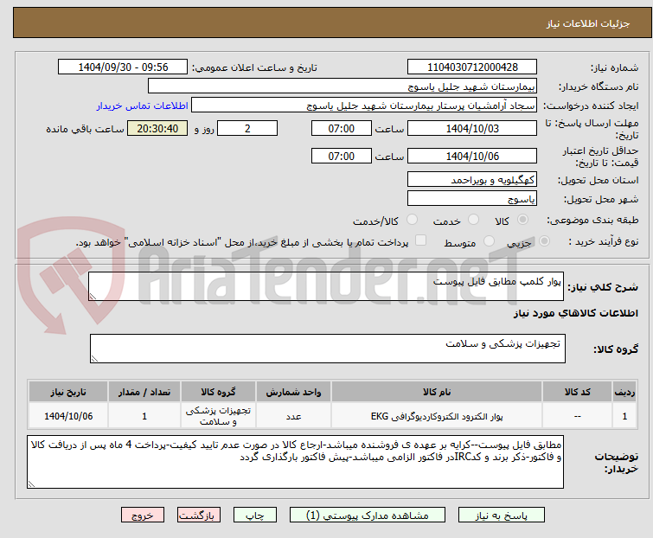Click the buyer notes text area
Image resolution: width=653 pixels, height=538 pixels.
295,462
